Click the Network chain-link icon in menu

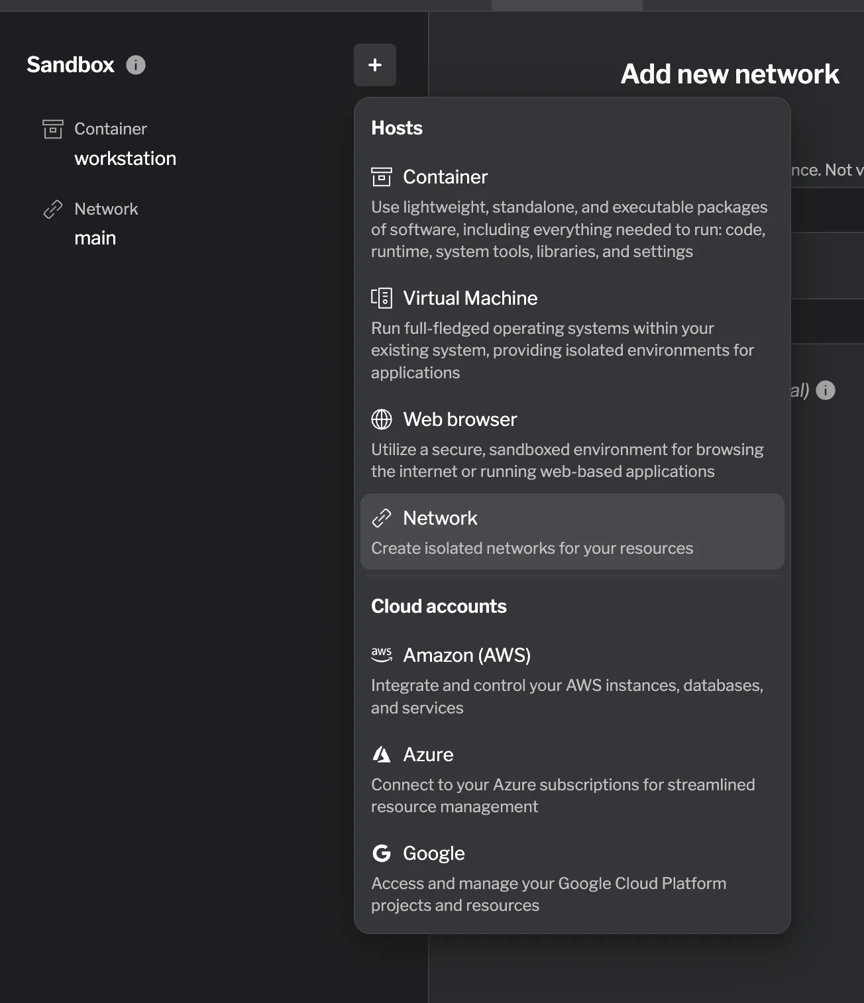point(382,518)
